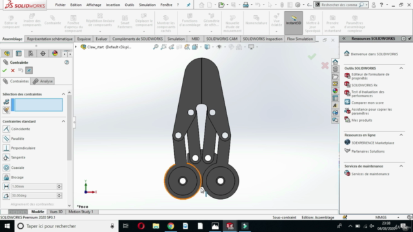Click mate selection blue input box
The image size is (413, 232).
(37, 104)
